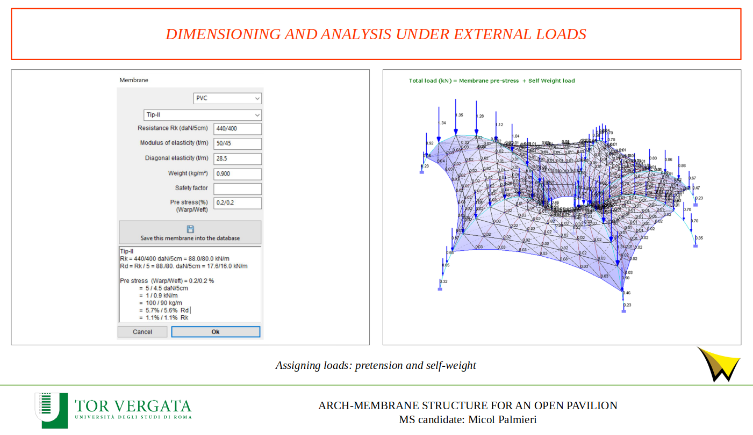Screen dimensions: 753x435
Task: Focus the Resistance Rk input field
Action: click(237, 129)
